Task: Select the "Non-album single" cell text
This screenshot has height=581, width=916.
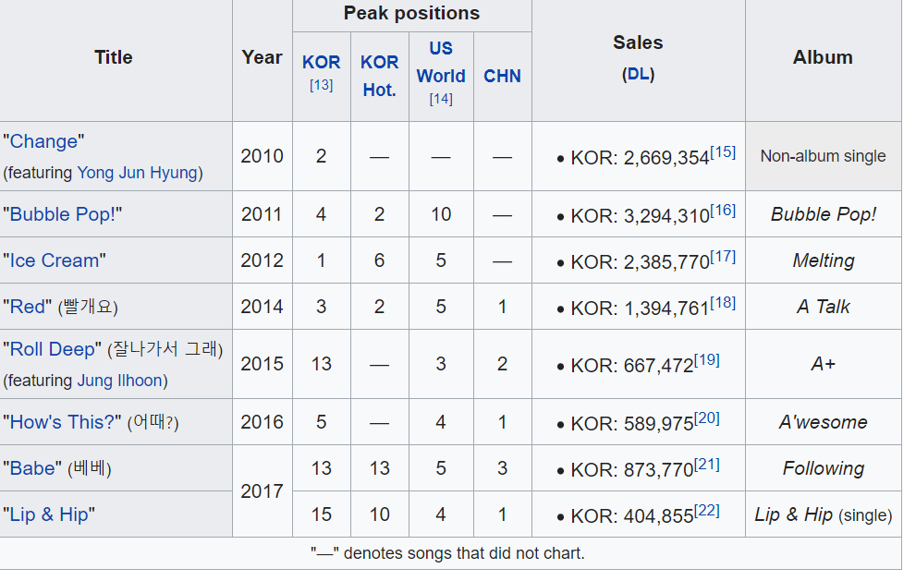Action: [x=824, y=156]
